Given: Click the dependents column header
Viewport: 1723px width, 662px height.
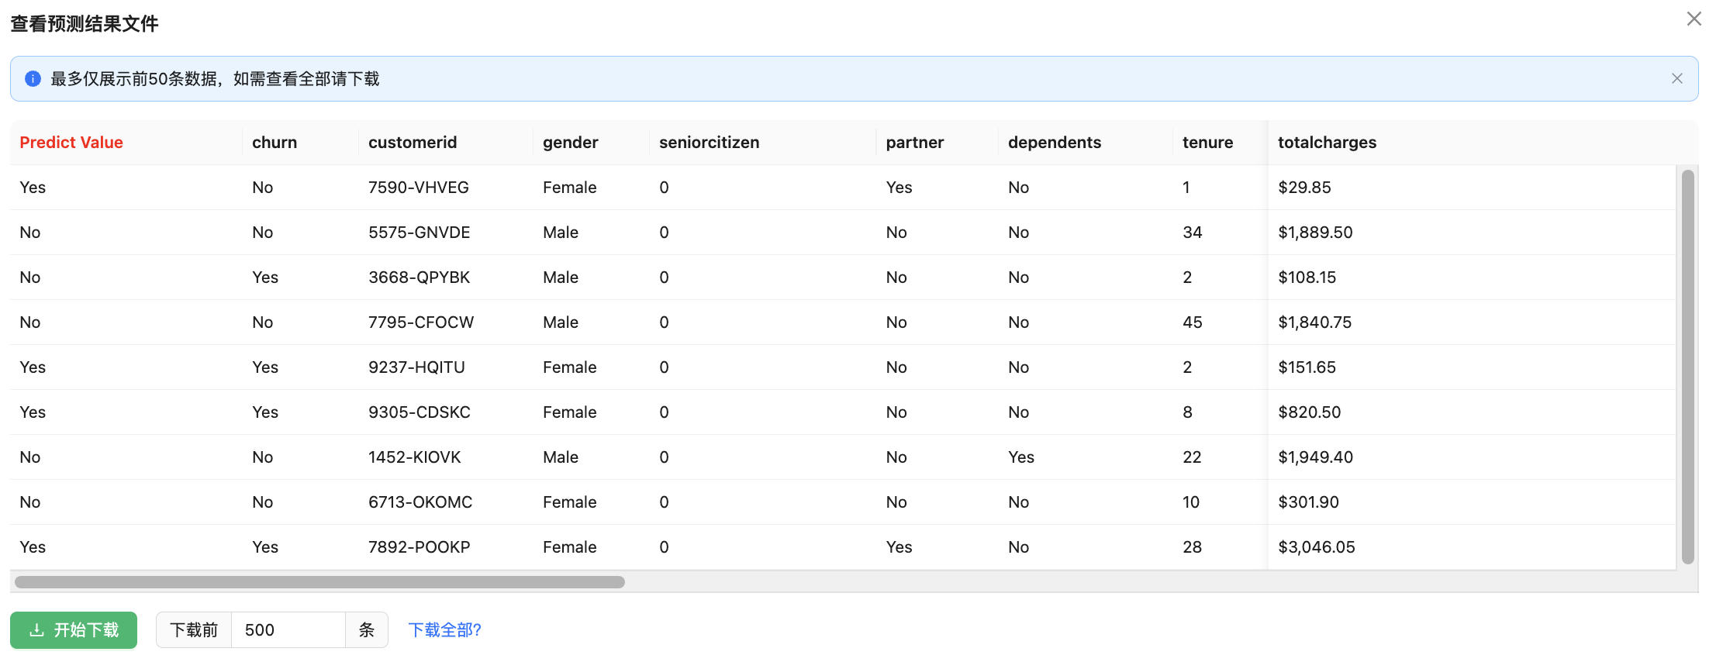Looking at the screenshot, I should (x=1054, y=143).
